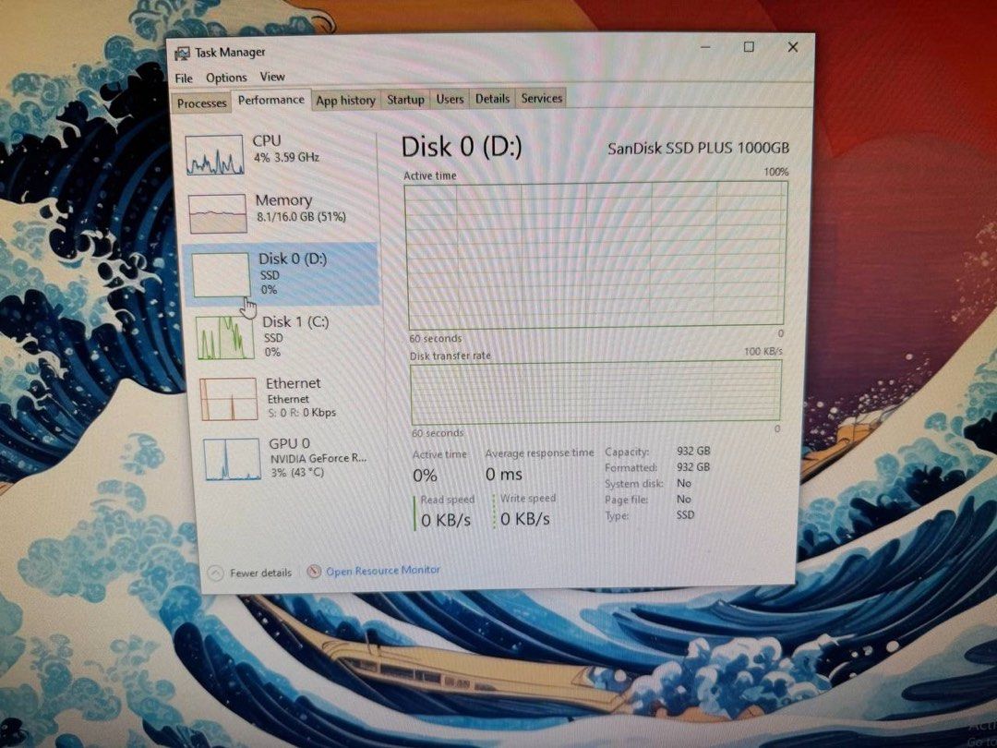
Task: Select the Ethernet graph thumbnail
Action: pos(228,400)
